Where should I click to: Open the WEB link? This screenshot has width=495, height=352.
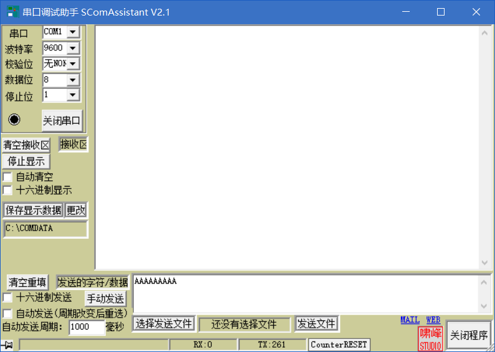(x=433, y=320)
